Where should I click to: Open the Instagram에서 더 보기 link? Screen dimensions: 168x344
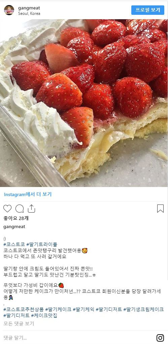(x=28, y=194)
